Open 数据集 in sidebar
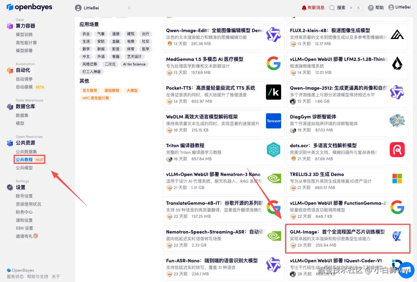This screenshot has height=282, width=417. [22, 115]
